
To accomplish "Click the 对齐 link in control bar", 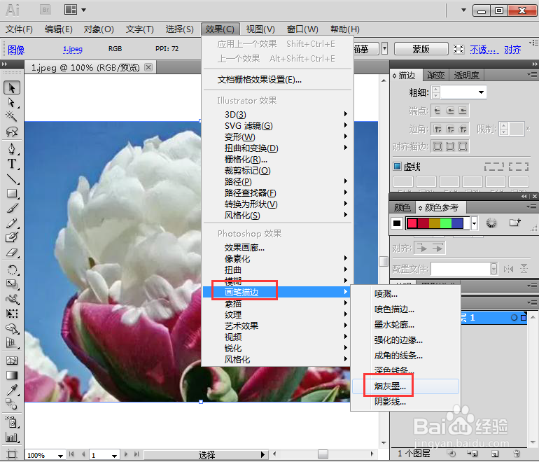I will coord(512,50).
